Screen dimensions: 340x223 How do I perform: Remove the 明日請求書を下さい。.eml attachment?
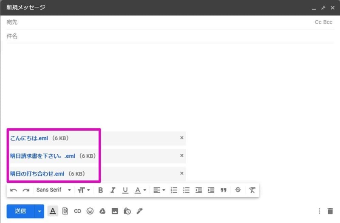(182, 156)
